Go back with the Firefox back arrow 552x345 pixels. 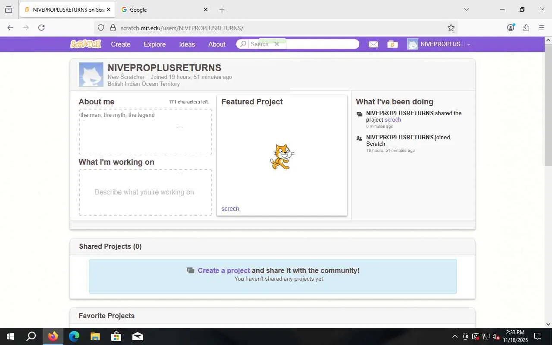click(10, 28)
